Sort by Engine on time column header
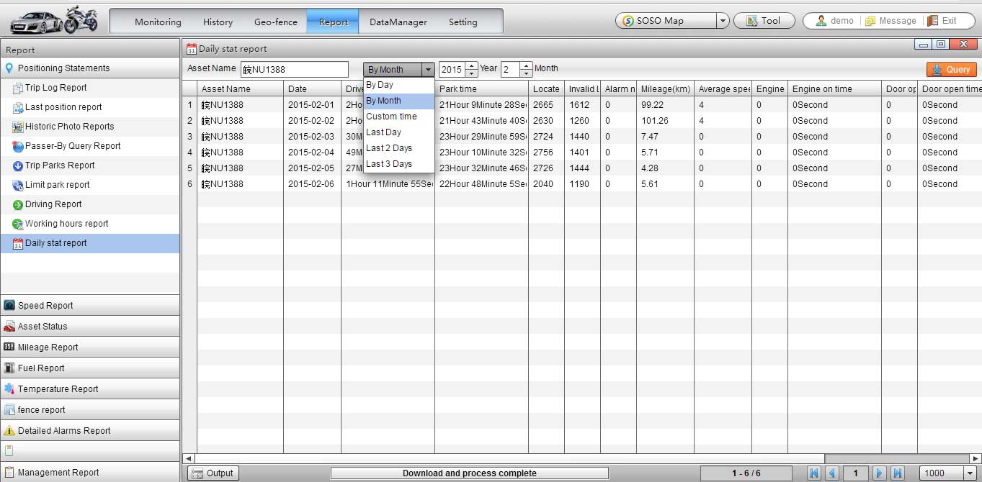Screen dimensions: 982x482 pyautogui.click(x=834, y=88)
